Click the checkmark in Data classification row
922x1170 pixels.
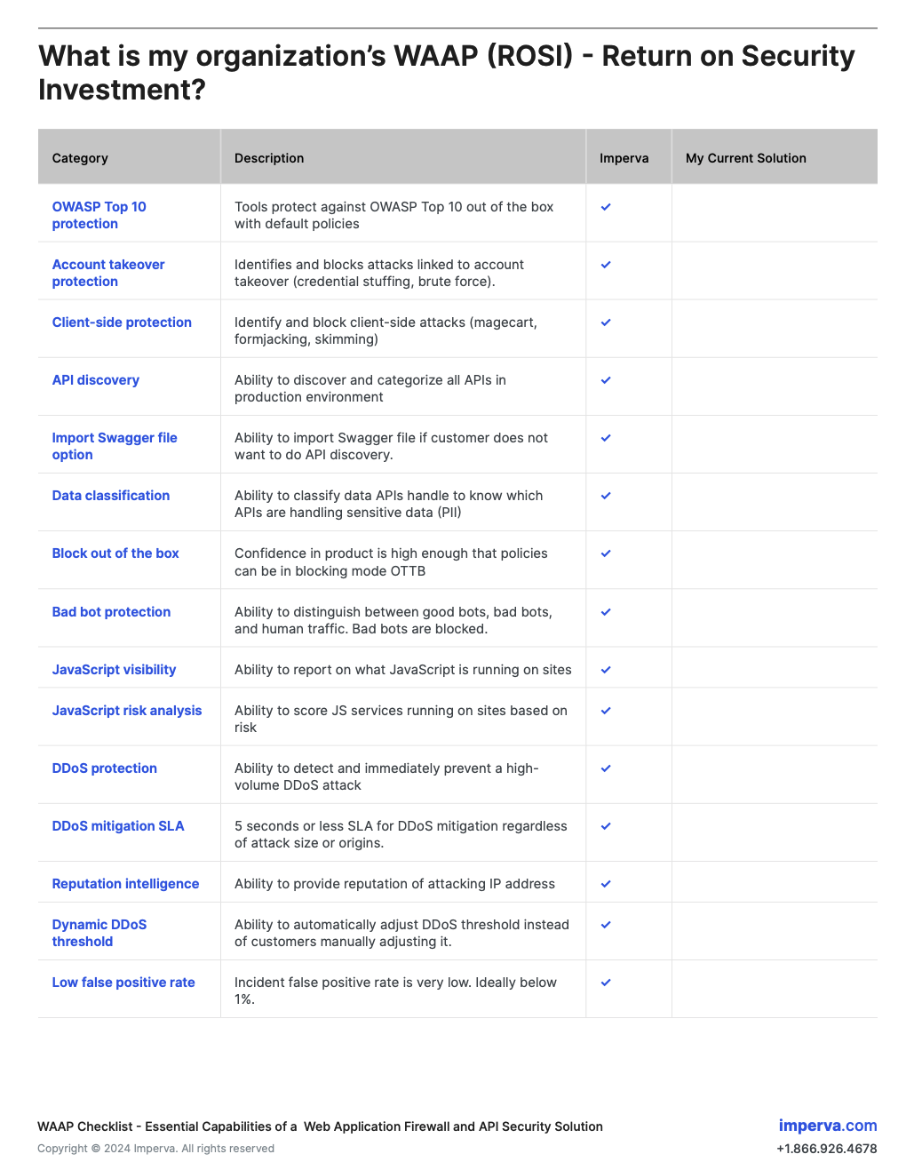[606, 496]
